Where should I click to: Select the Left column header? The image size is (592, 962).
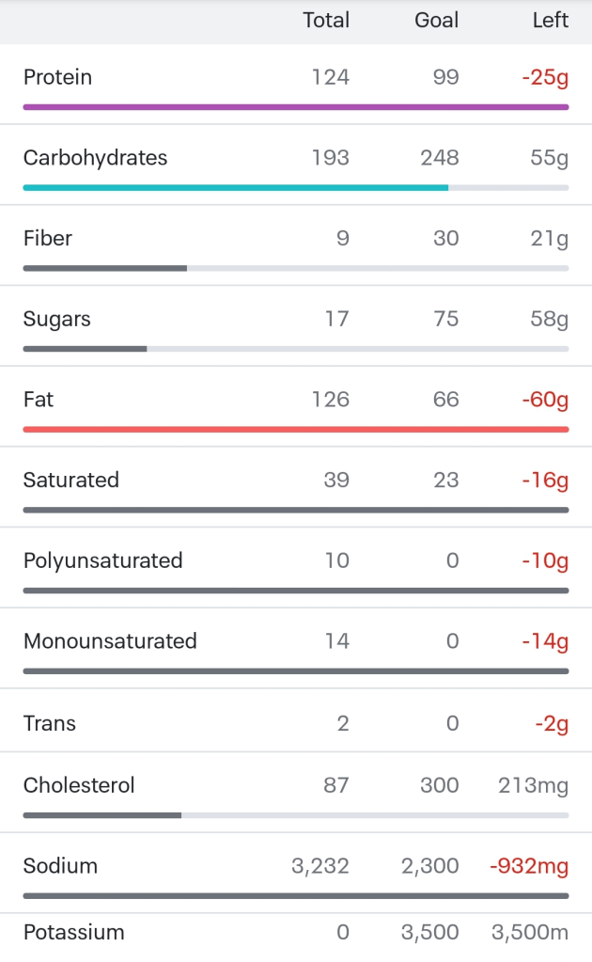pyautogui.click(x=550, y=21)
